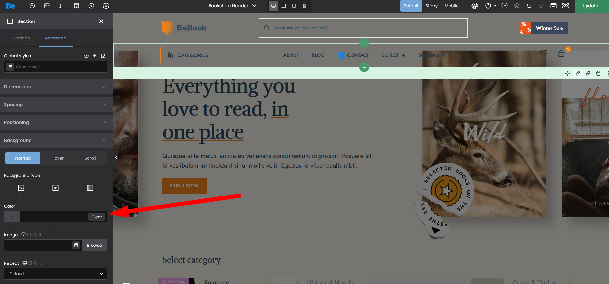Open the navigator layers icon

coord(517,6)
